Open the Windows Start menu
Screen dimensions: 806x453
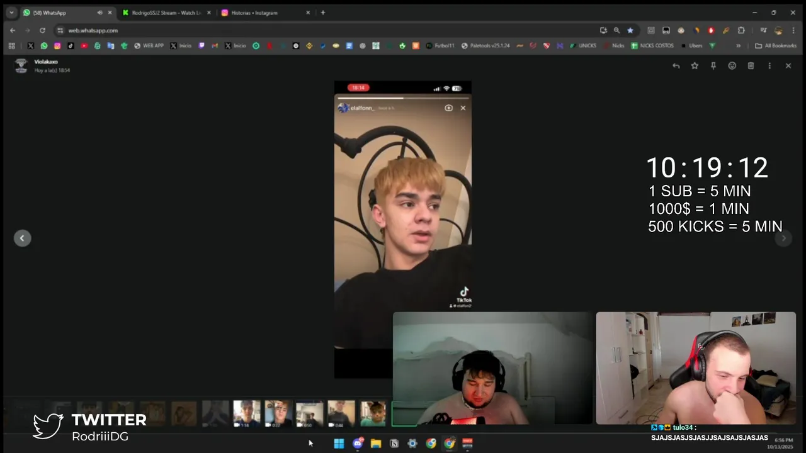(x=339, y=444)
